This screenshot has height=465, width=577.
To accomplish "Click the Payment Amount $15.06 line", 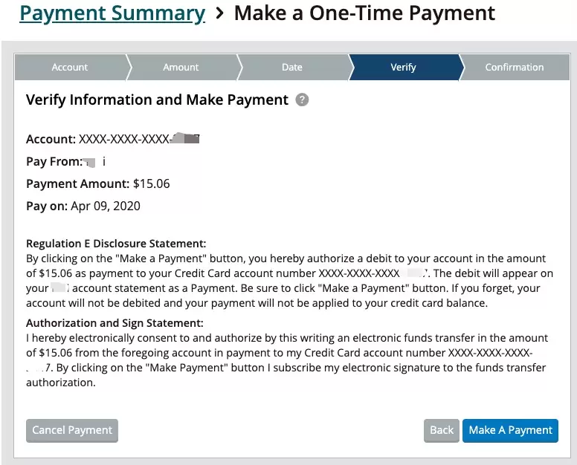I will click(x=97, y=183).
